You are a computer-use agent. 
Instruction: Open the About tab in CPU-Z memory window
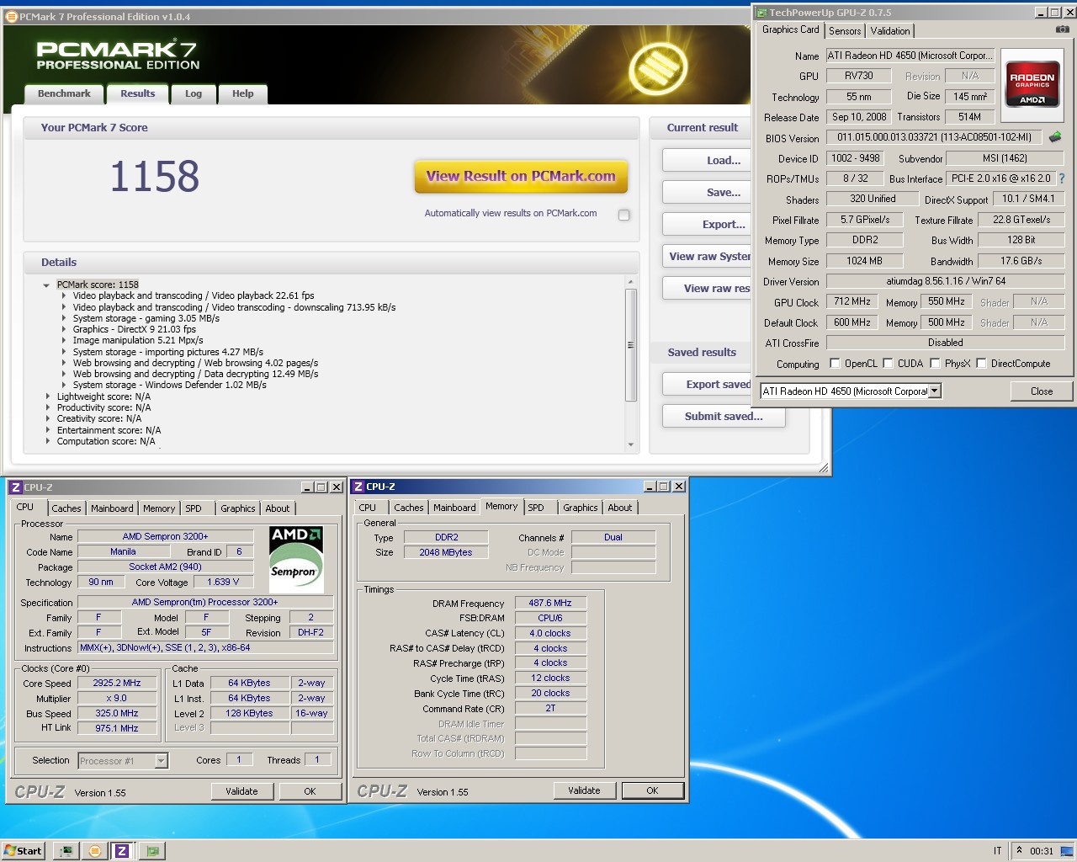[620, 508]
